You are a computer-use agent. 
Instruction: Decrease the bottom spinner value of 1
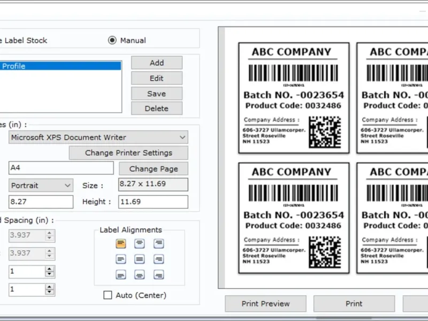tap(49, 292)
